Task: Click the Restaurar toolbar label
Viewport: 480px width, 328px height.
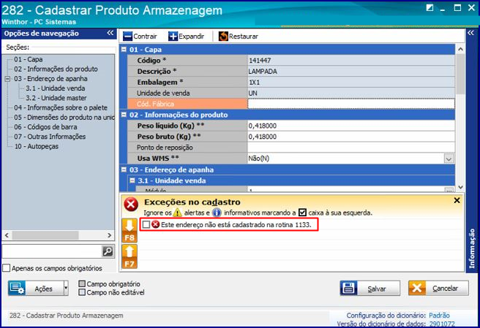Action: (244, 37)
